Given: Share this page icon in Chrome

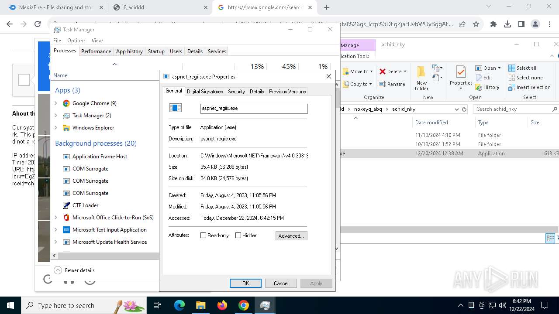Looking at the screenshot, I should point(462,24).
